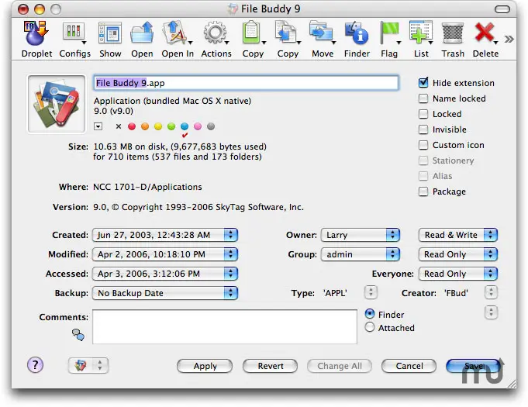Enable the Custom icon checkbox

click(423, 145)
